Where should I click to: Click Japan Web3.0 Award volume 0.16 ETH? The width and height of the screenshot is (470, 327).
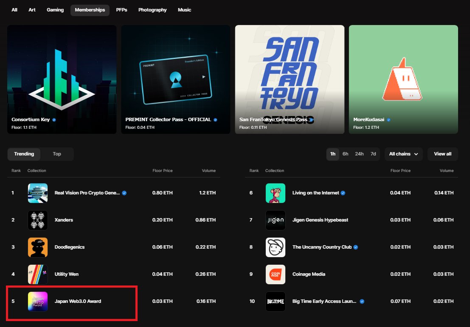[x=206, y=301]
